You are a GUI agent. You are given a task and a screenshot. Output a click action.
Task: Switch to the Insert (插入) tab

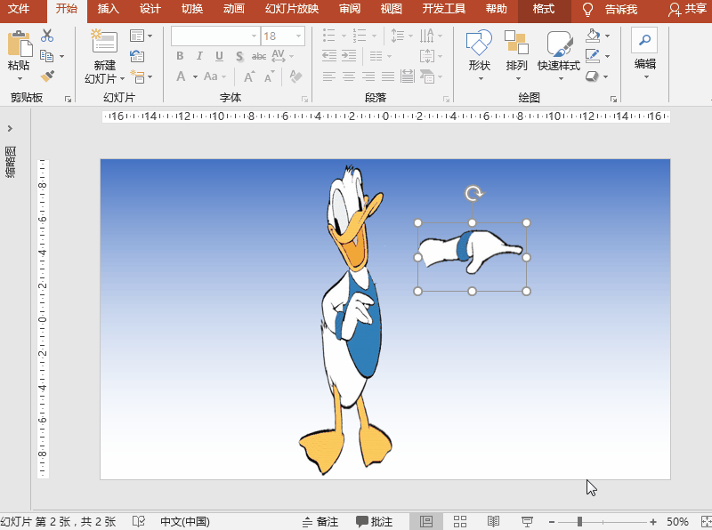[108, 9]
